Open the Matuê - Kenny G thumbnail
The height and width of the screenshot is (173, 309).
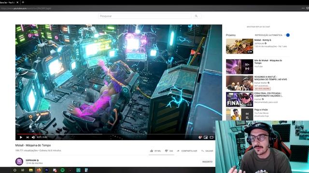[x=239, y=46]
